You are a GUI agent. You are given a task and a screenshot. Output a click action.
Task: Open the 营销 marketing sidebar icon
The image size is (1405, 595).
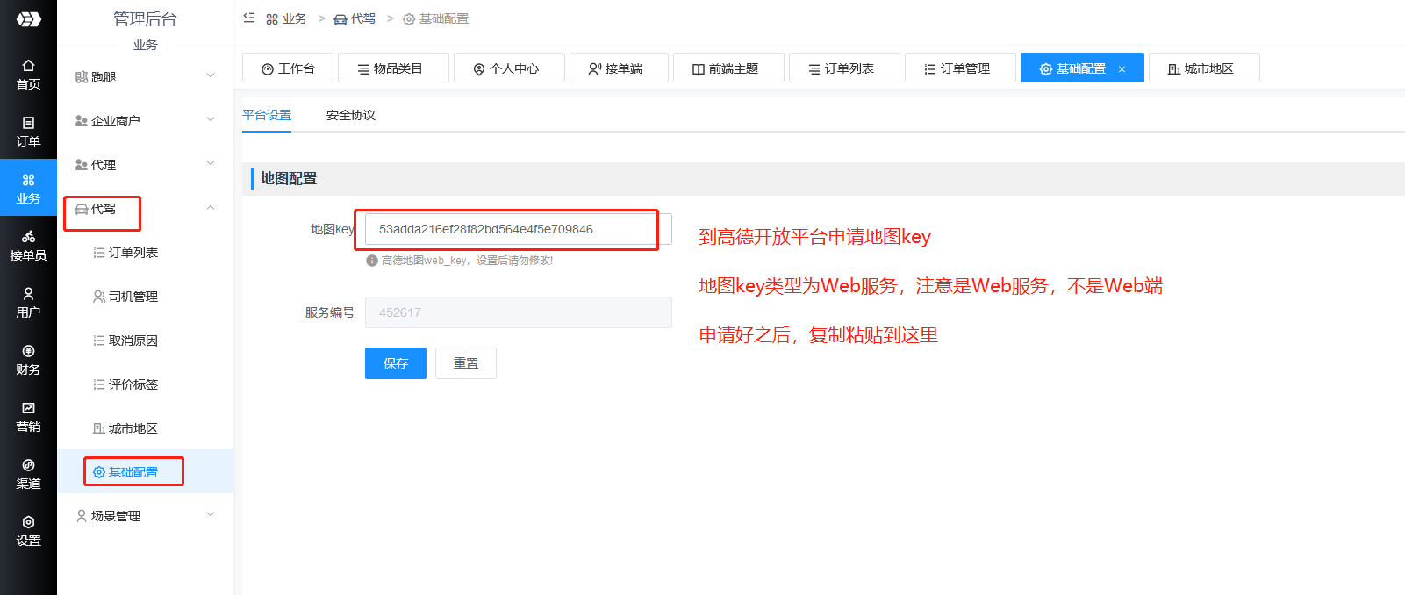28,417
